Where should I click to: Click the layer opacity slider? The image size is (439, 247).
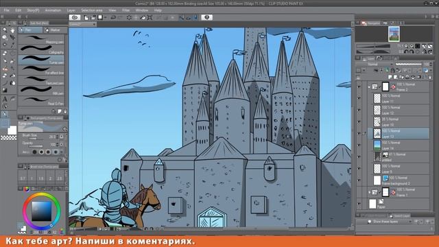pyautogui.click(x=408, y=64)
